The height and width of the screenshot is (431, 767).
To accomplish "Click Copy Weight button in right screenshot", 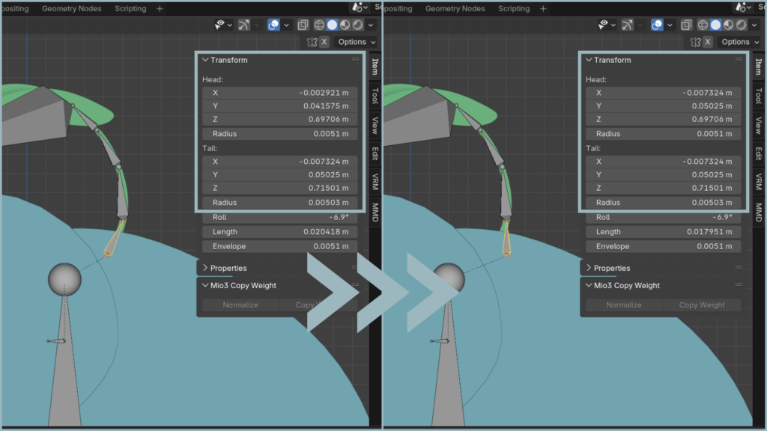I will coord(702,305).
